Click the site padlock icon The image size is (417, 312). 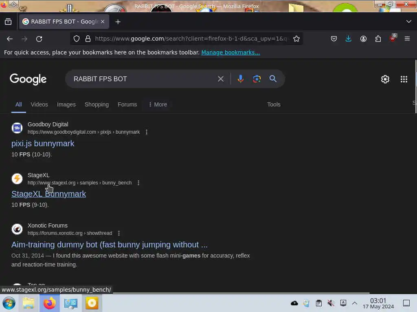(x=88, y=39)
